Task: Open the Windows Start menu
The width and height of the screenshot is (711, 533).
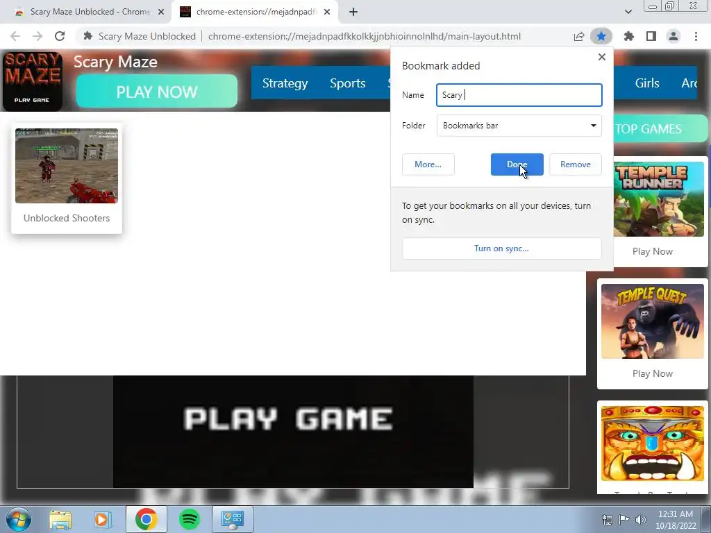Action: pyautogui.click(x=18, y=519)
